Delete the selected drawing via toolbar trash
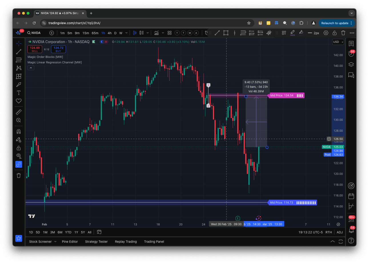Screen dimensions: 369x263 click(x=343, y=33)
